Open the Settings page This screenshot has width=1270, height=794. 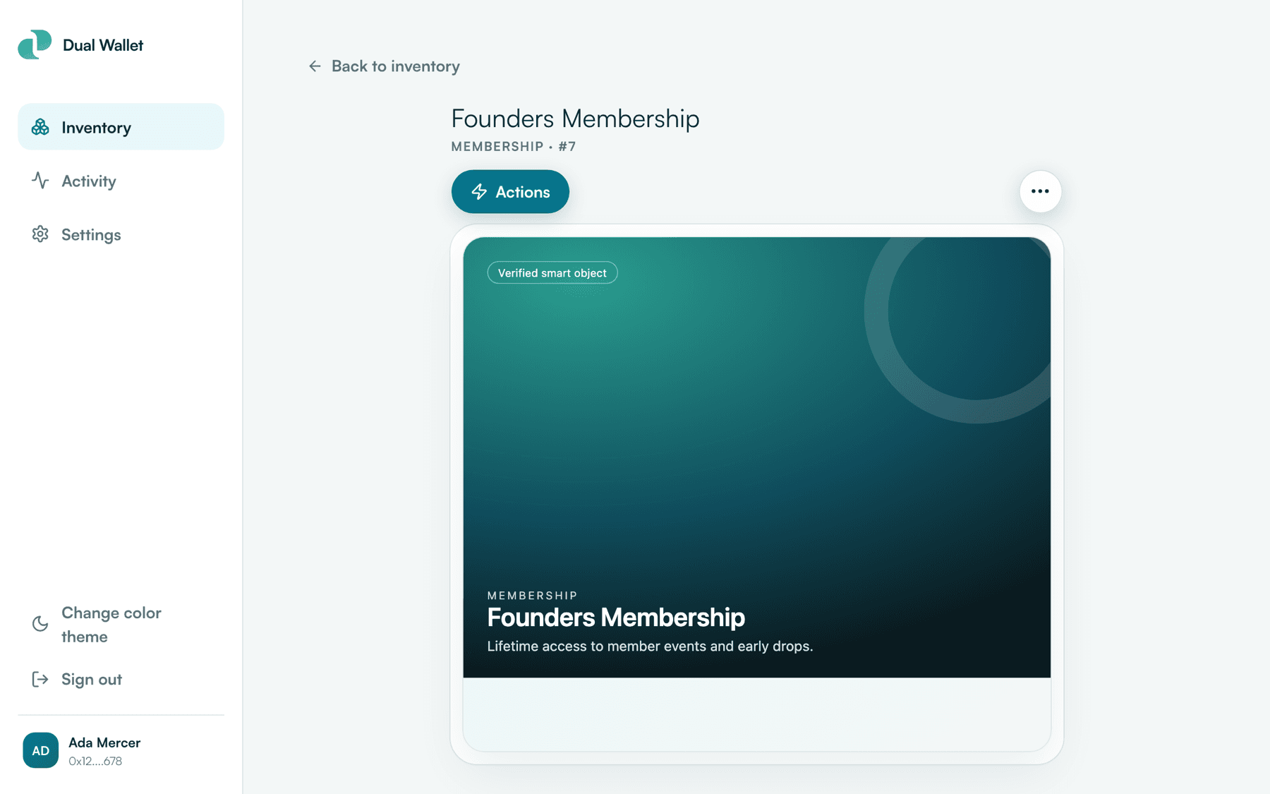[x=121, y=234]
